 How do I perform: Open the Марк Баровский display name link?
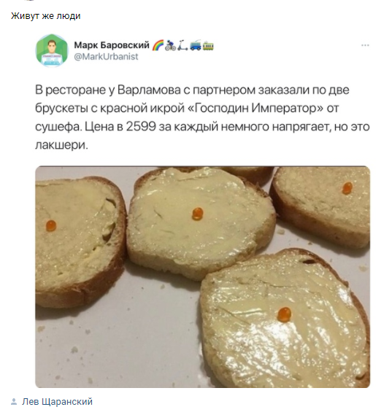pos(112,45)
